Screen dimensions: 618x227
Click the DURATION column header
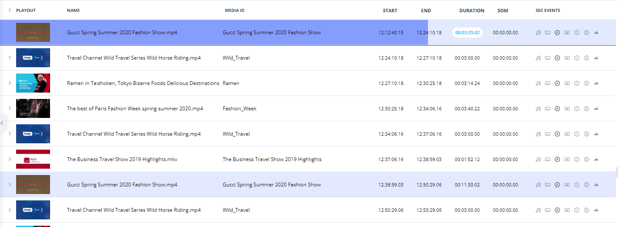pyautogui.click(x=471, y=11)
